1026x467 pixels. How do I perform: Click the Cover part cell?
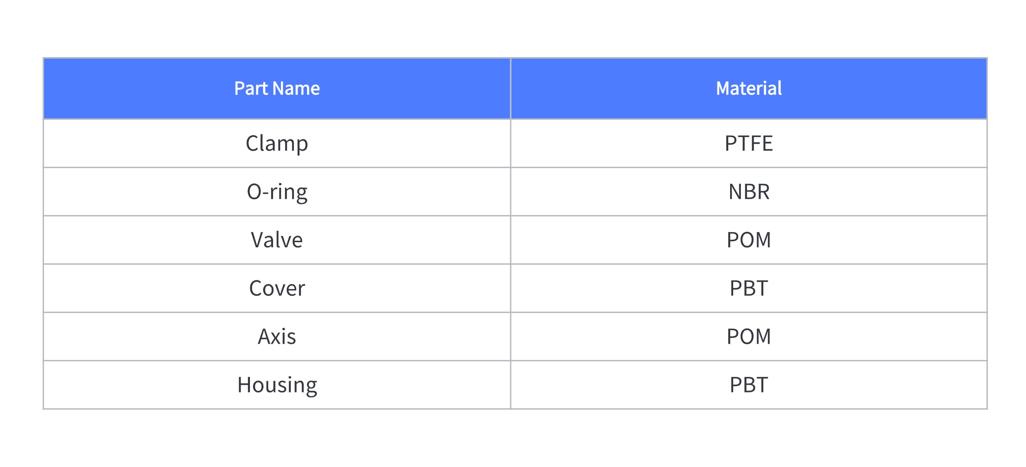(x=277, y=288)
